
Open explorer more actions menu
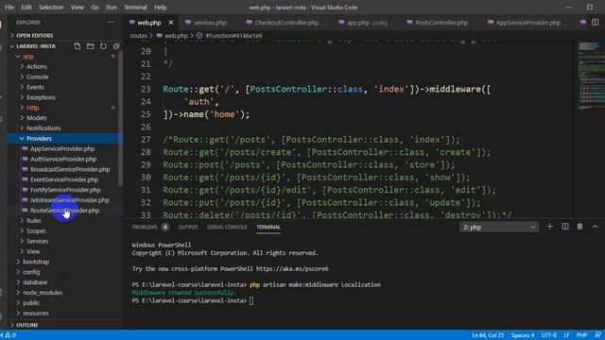click(x=111, y=23)
